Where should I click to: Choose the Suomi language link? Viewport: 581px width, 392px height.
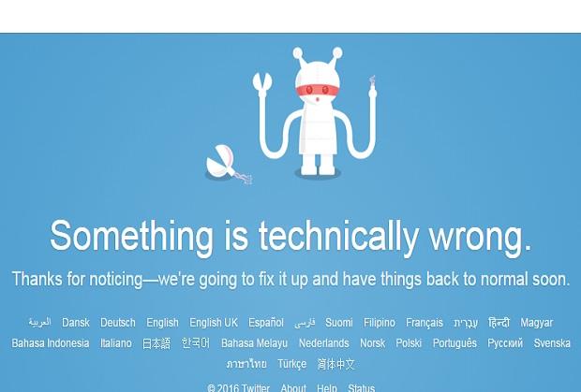pos(339,323)
